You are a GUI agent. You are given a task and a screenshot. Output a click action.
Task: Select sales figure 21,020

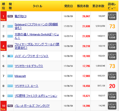tap(86, 36)
